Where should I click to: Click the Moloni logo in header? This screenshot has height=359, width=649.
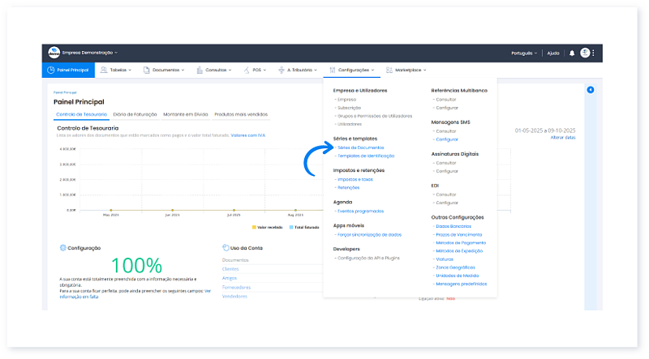54,53
